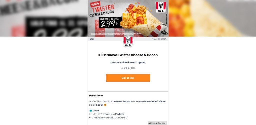Click the Vai al link button

(128, 78)
